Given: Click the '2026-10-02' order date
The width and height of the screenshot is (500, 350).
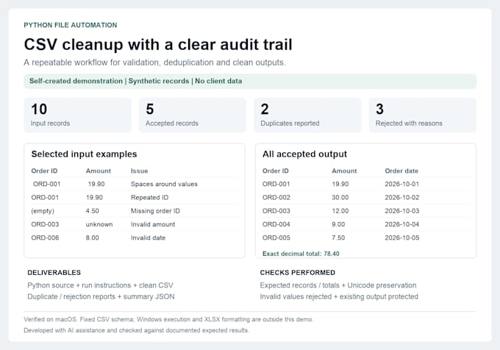Looking at the screenshot, I should [x=401, y=198].
